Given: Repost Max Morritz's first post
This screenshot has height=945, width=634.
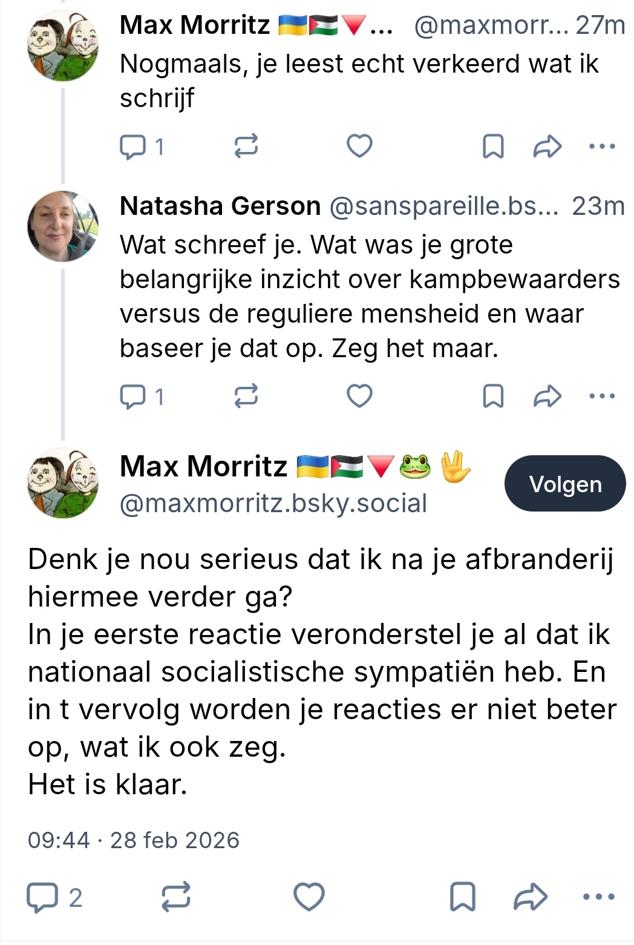Looking at the screenshot, I should [246, 147].
